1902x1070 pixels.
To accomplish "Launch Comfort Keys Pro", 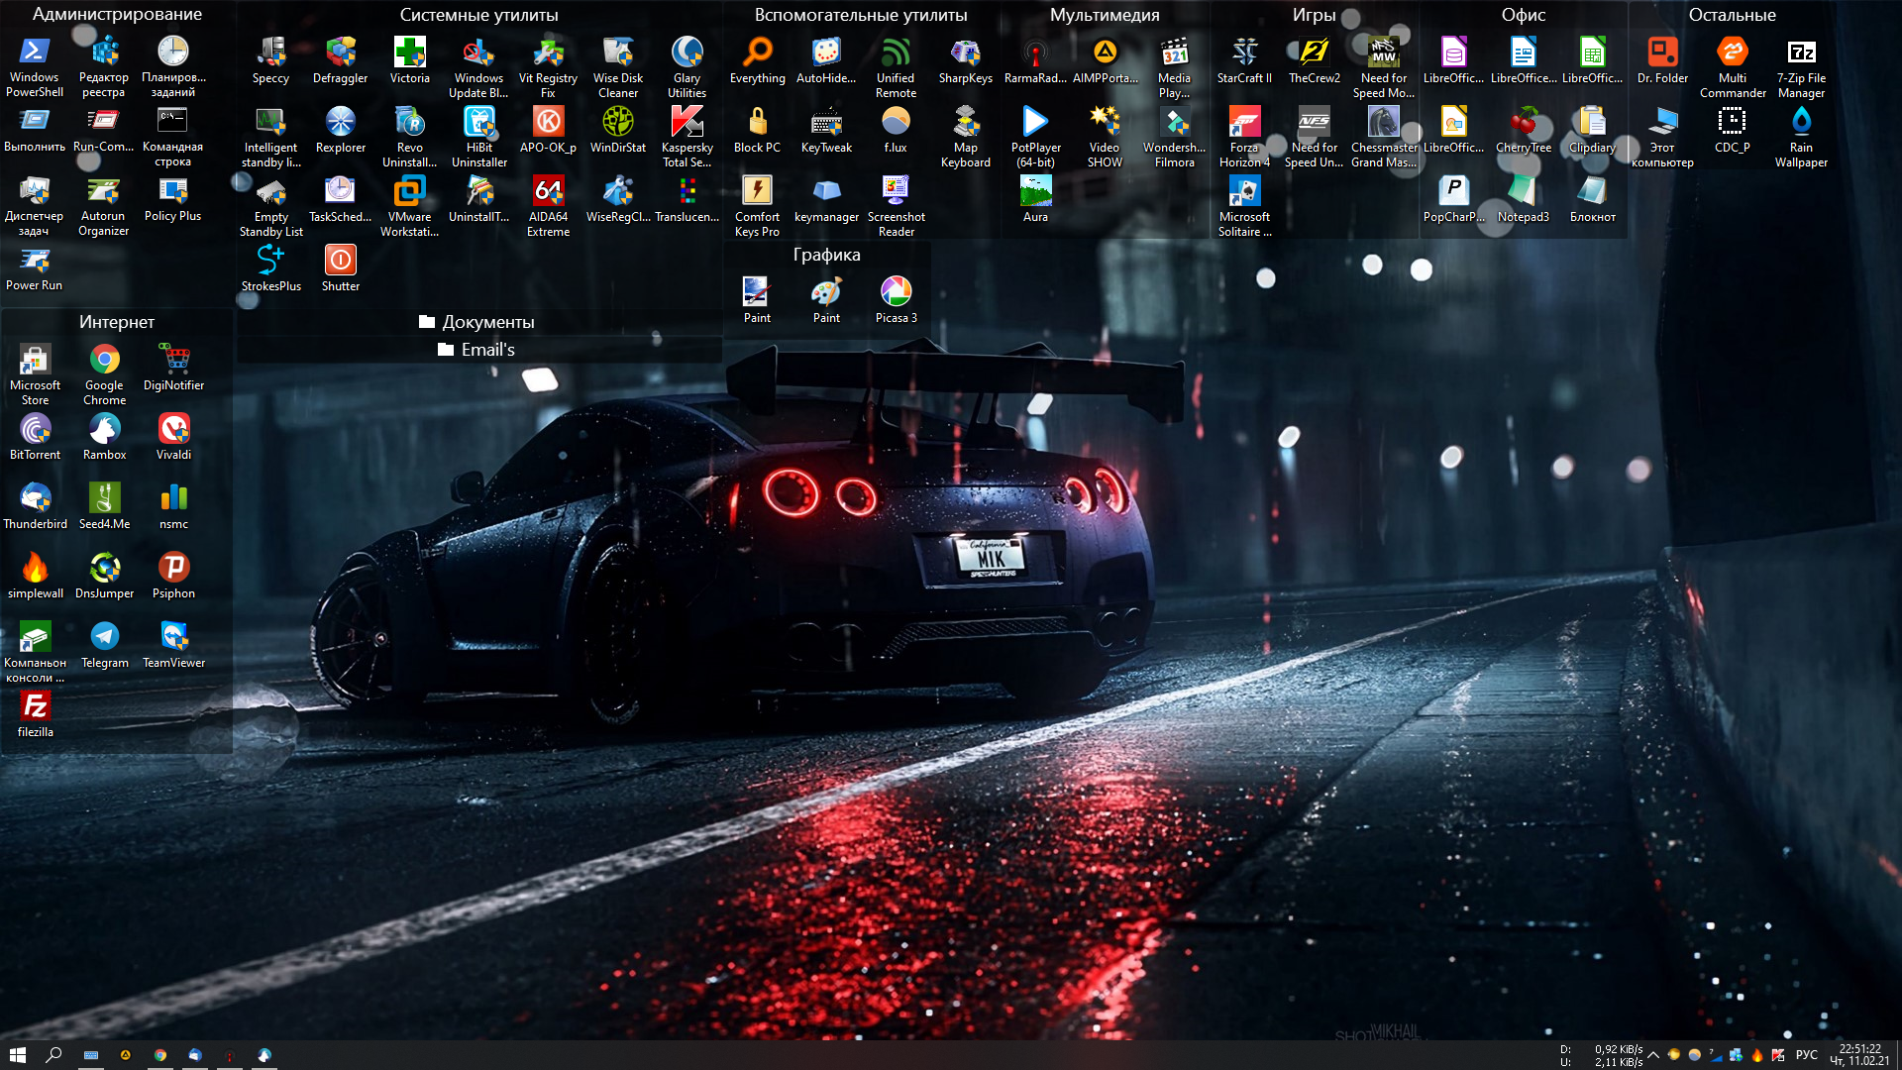I will (758, 206).
